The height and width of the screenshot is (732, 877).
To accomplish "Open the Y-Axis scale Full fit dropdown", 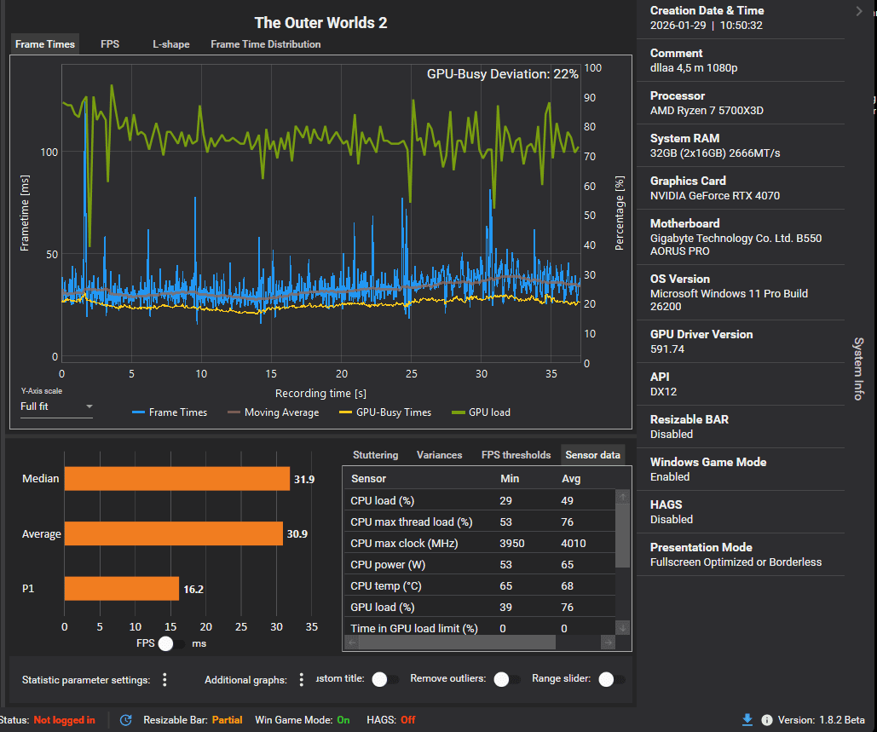I will 56,406.
